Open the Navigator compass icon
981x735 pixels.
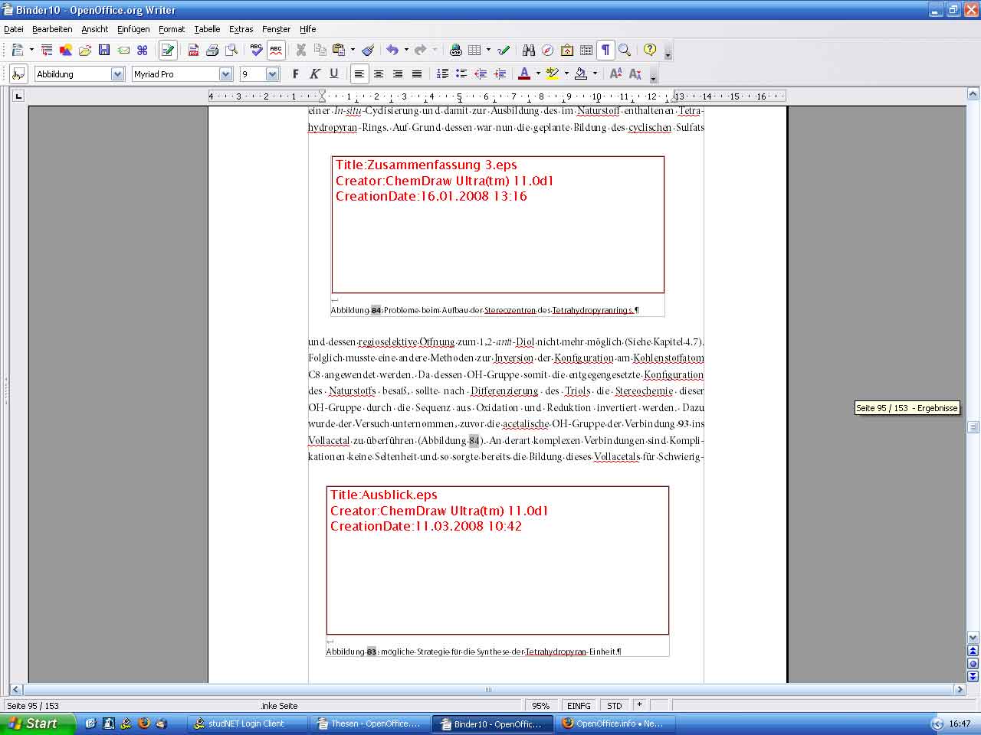click(547, 50)
